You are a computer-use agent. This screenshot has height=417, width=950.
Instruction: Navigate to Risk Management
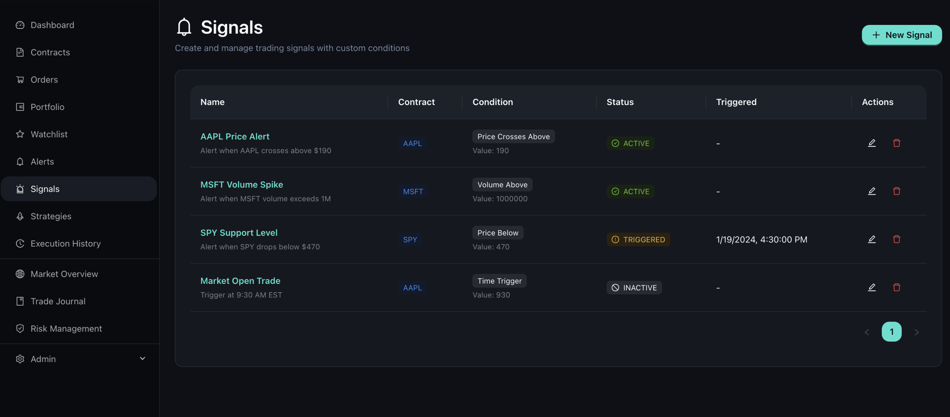tap(79, 328)
